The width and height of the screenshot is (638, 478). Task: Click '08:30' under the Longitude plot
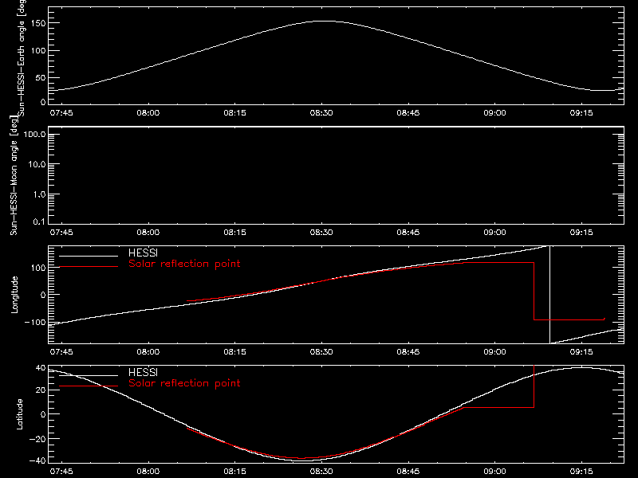(321, 352)
